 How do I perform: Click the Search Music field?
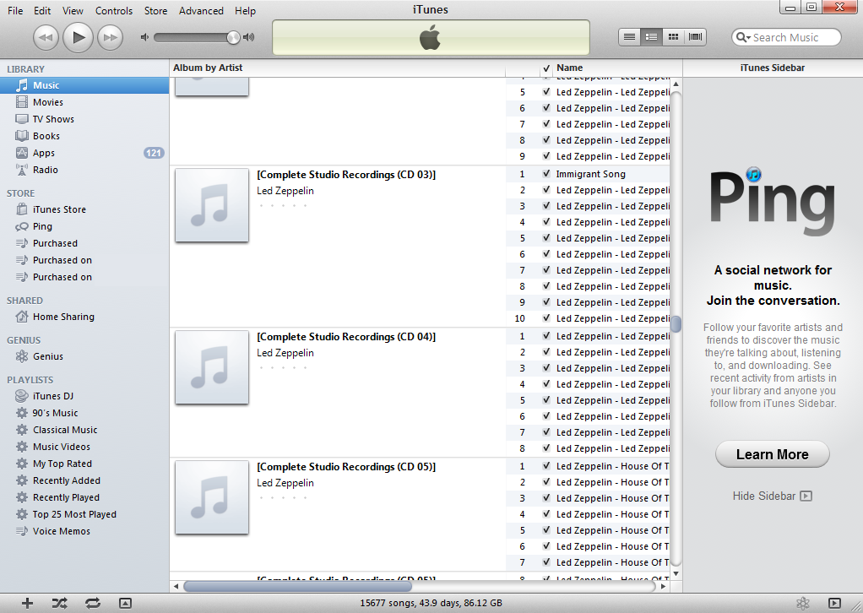click(786, 37)
